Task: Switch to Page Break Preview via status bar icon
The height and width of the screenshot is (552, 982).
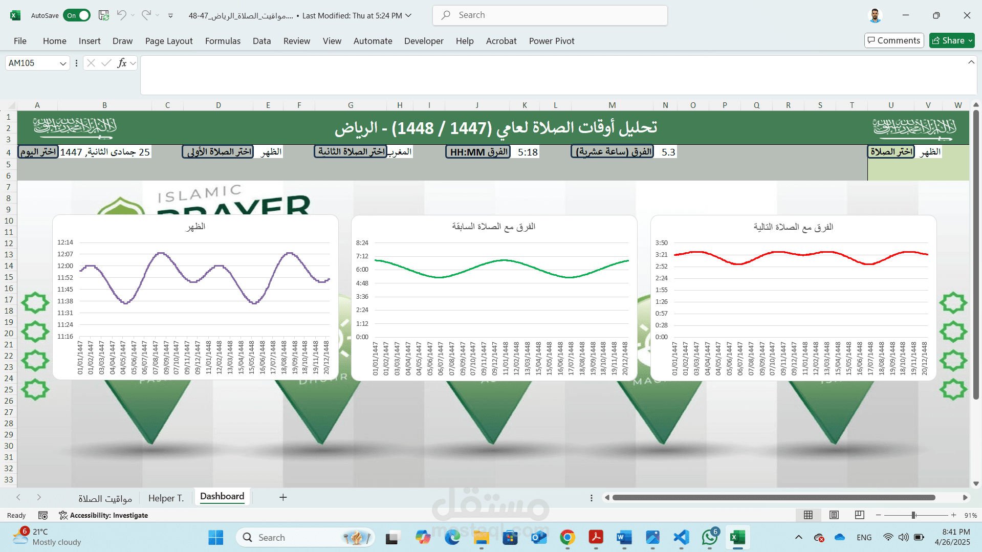Action: point(859,515)
